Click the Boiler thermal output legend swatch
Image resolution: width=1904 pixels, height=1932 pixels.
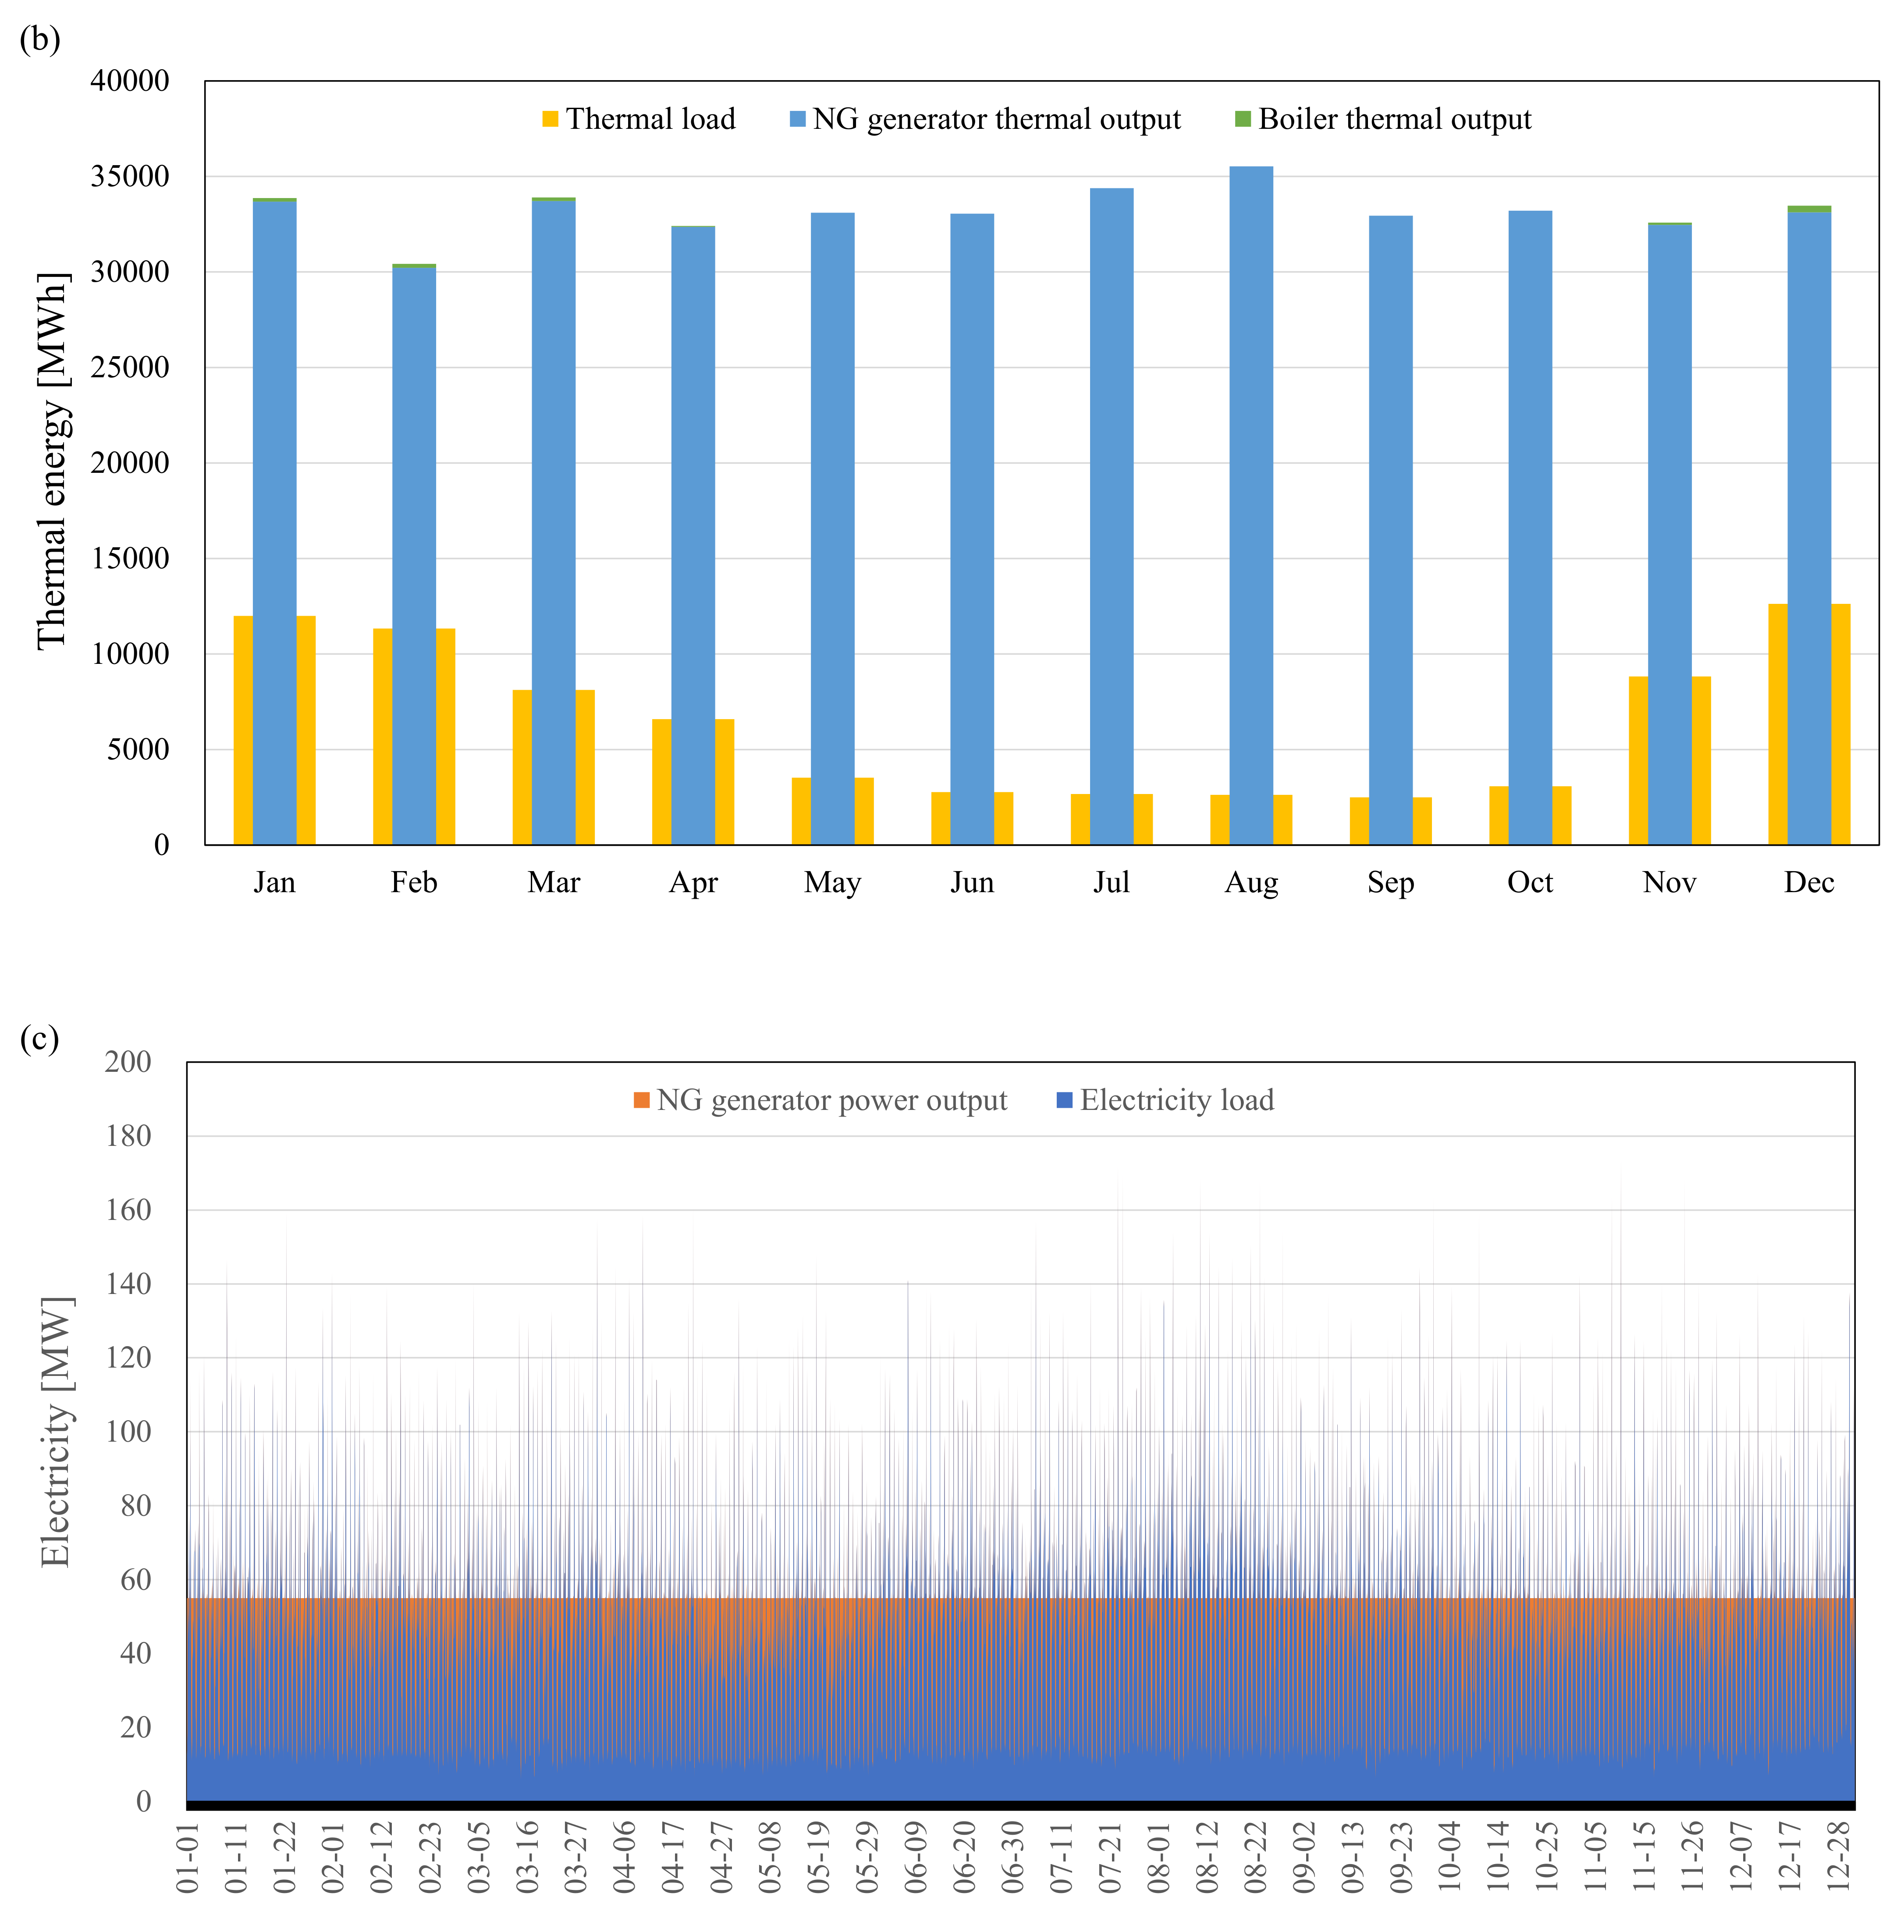1243,119
